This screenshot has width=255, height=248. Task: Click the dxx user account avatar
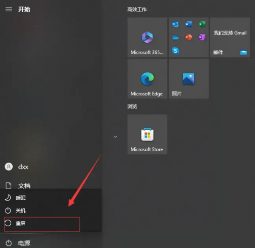click(x=8, y=166)
